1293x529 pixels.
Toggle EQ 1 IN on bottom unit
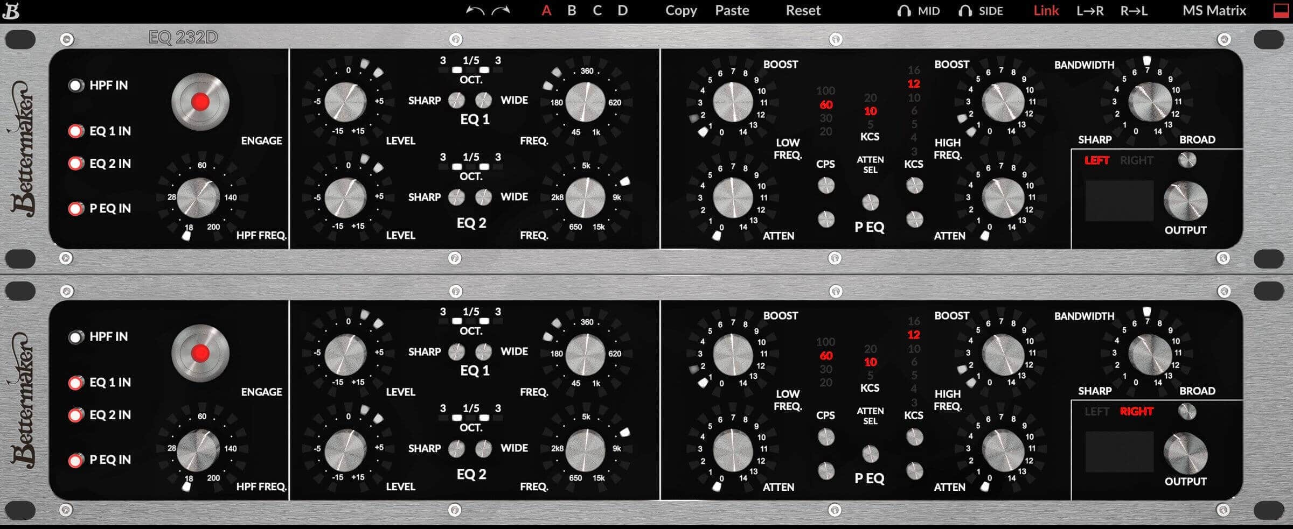77,383
